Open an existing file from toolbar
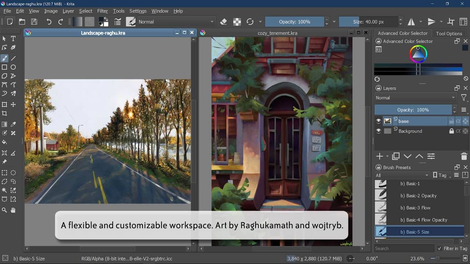The height and width of the screenshot is (264, 470). tap(22, 22)
